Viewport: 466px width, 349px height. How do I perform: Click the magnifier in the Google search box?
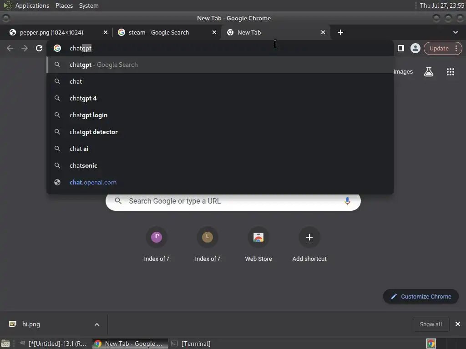pos(118,201)
